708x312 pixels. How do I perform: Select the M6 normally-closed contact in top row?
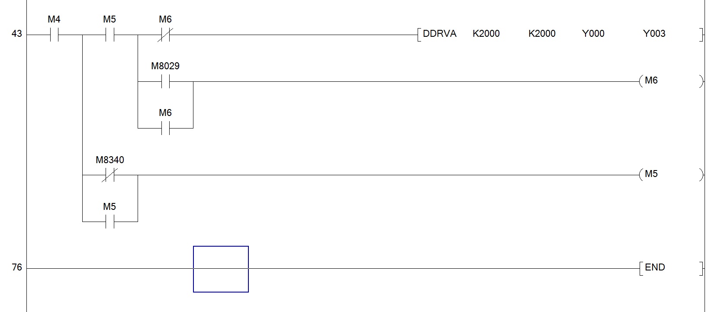pyautogui.click(x=165, y=35)
